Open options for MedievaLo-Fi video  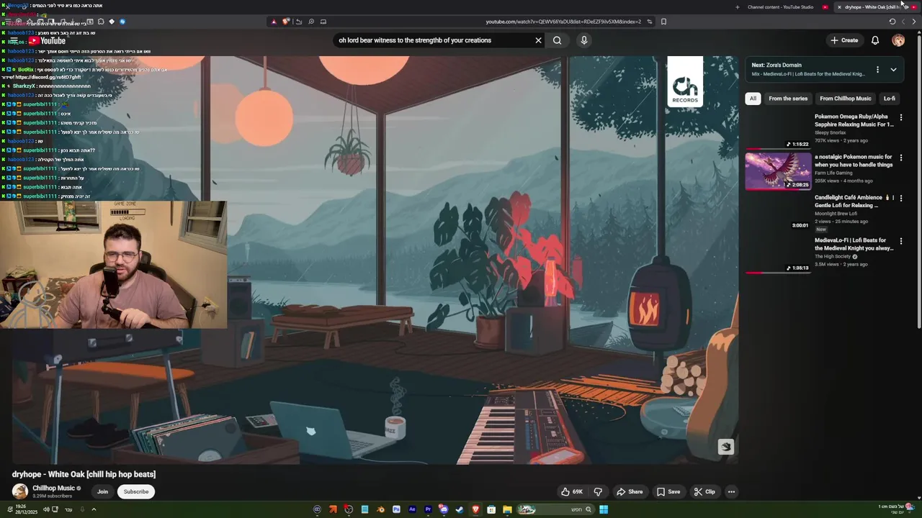tap(900, 241)
